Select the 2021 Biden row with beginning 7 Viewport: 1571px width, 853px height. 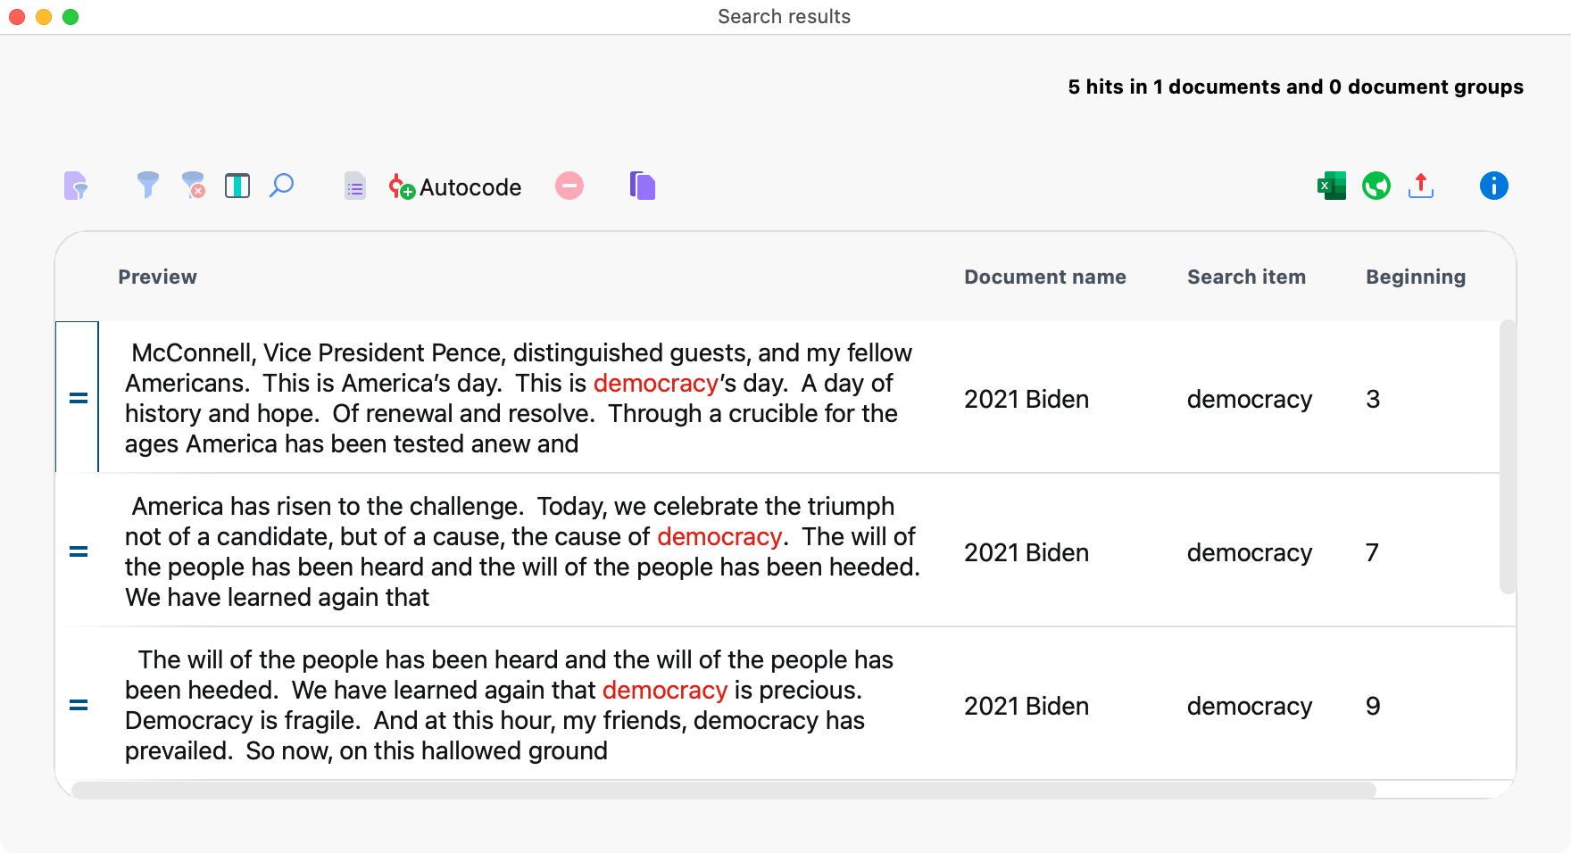point(518,551)
